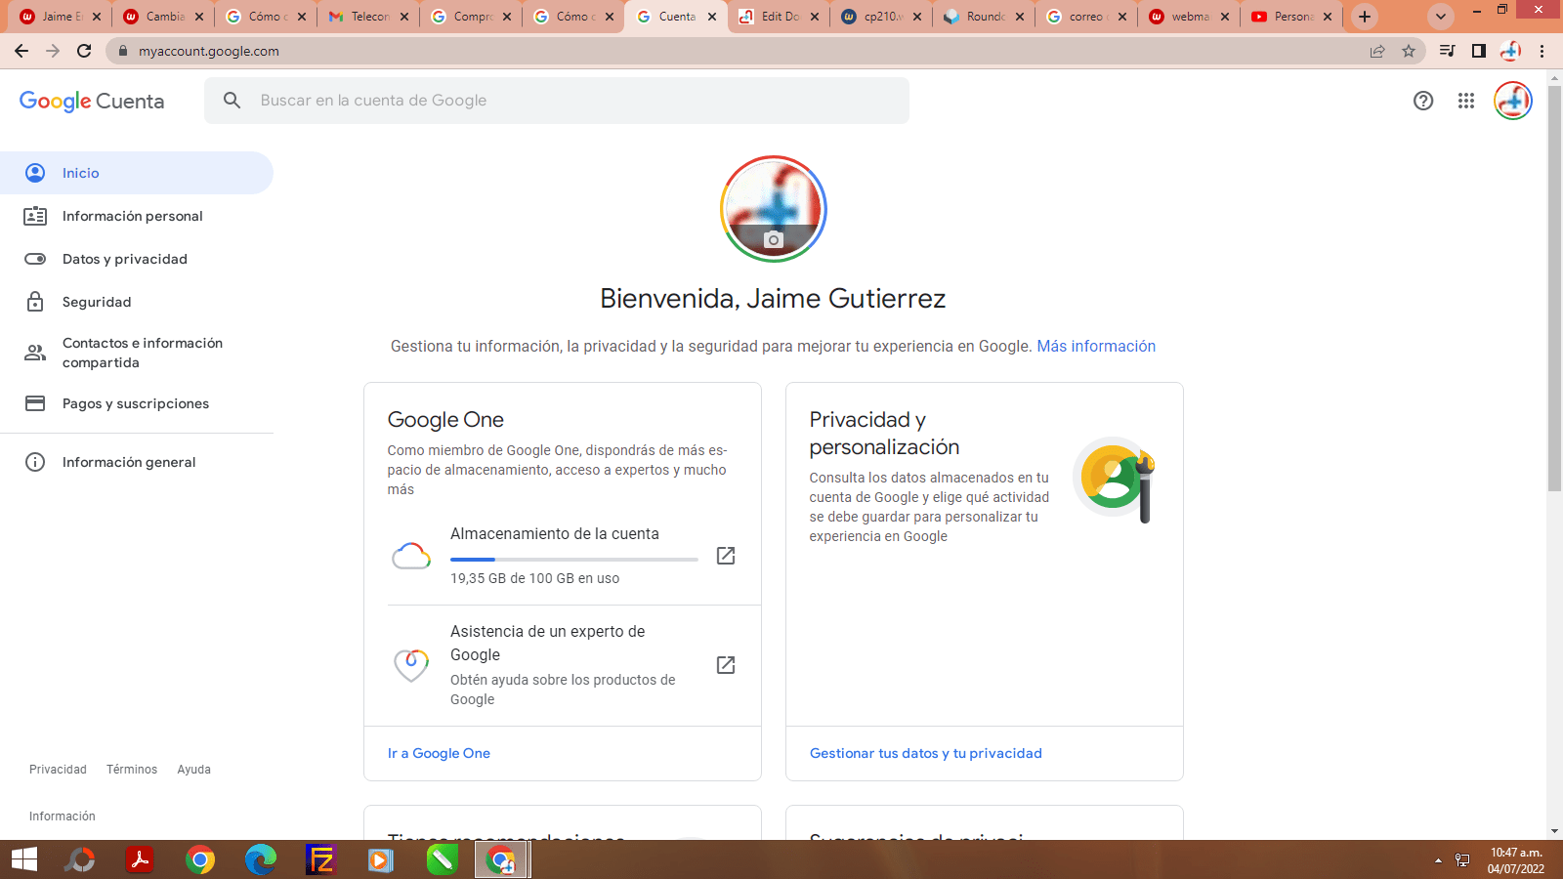Click the Google One cloud icon
The width and height of the screenshot is (1563, 879).
pyautogui.click(x=411, y=556)
